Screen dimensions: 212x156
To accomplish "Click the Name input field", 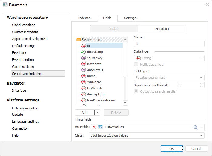I will click(x=169, y=44).
